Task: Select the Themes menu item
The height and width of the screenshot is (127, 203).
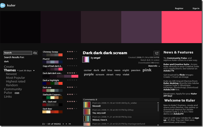Action: [10, 70]
